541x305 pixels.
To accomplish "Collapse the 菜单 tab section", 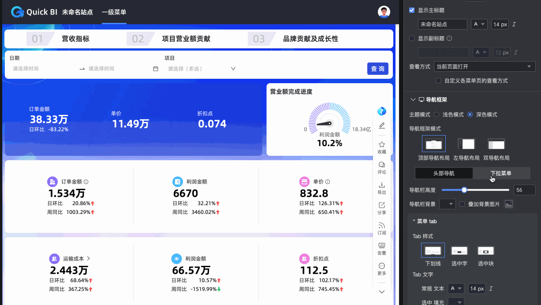I will 414,221.
